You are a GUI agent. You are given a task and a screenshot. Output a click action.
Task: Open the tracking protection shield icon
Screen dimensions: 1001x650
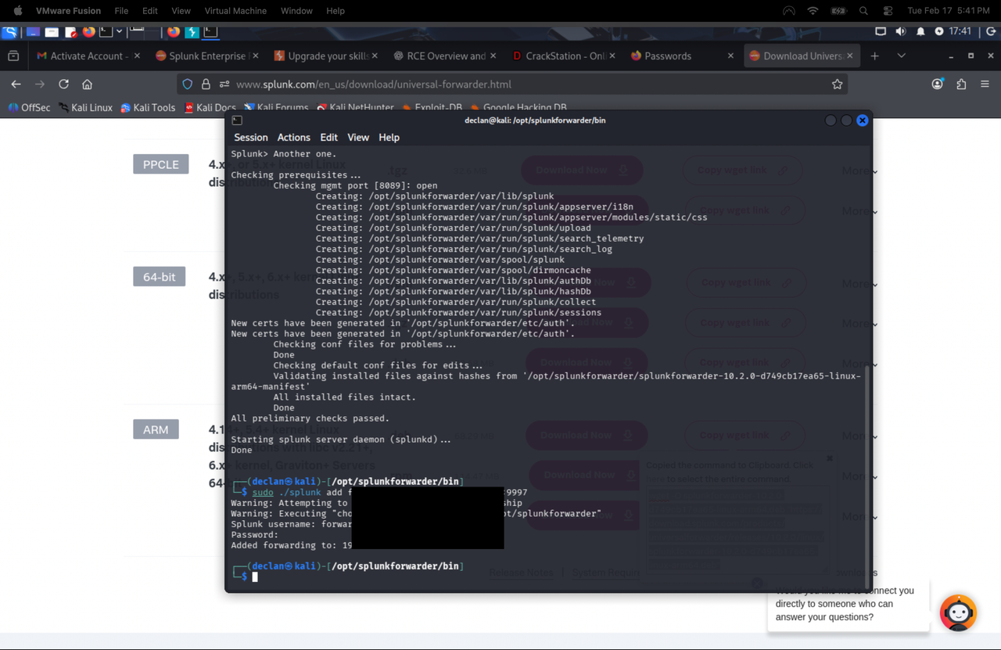[187, 84]
